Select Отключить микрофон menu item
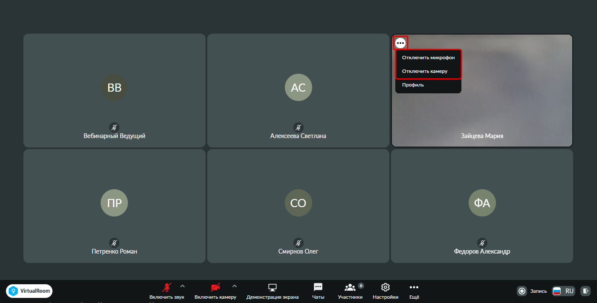 click(x=428, y=58)
